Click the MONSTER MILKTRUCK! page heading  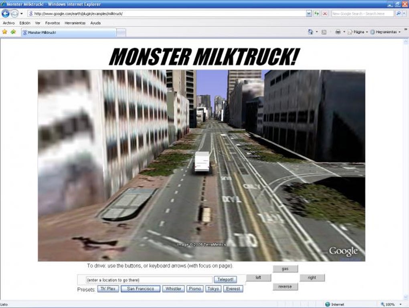[x=204, y=56]
